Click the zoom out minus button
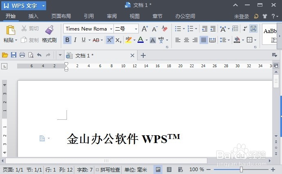This screenshot has width=282, height=174. tap(209, 170)
